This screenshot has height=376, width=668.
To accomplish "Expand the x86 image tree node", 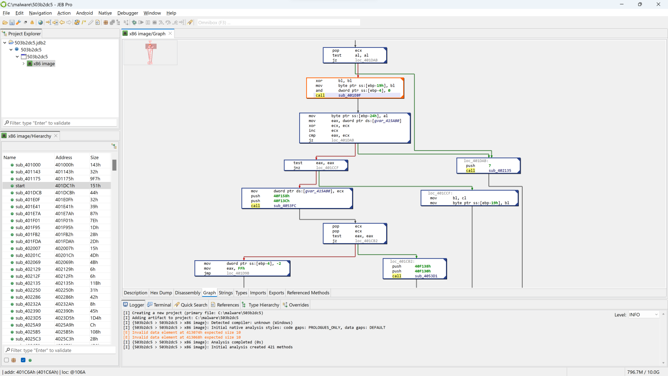I will point(23,63).
